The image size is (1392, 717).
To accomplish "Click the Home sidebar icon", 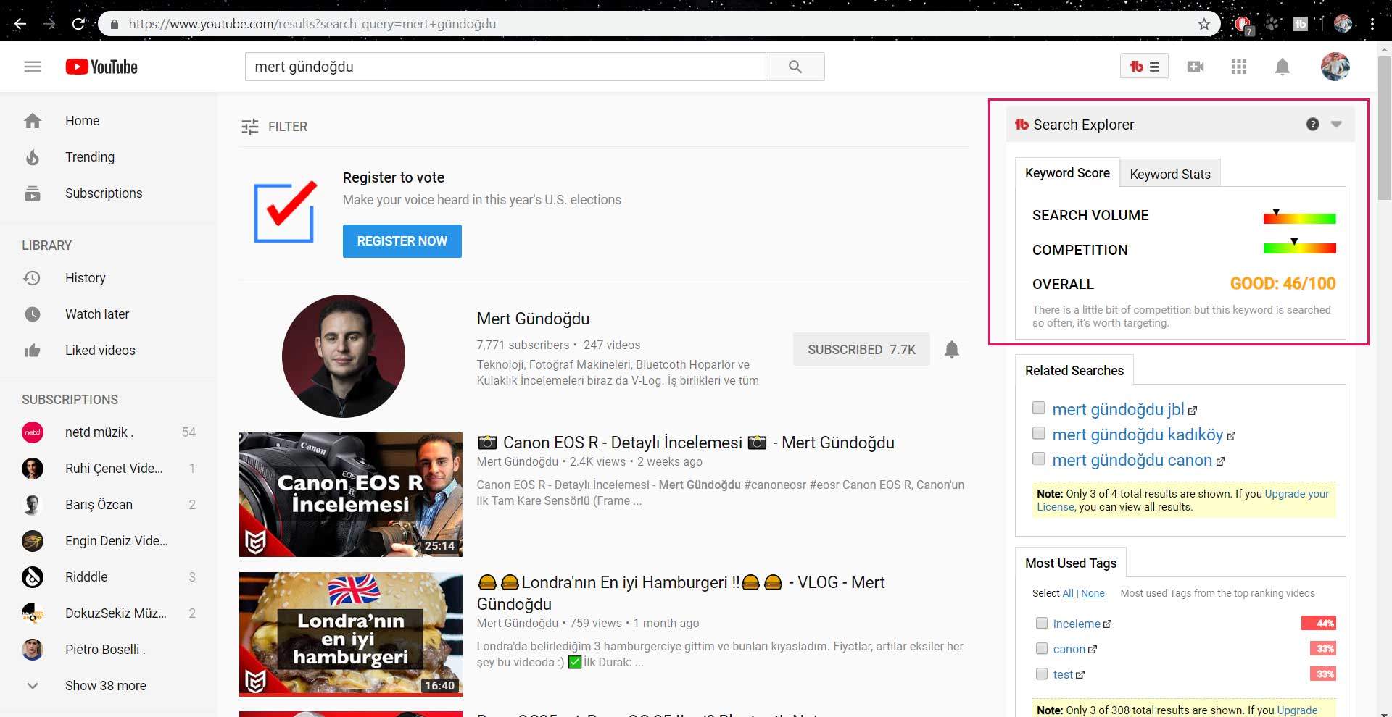I will pyautogui.click(x=33, y=121).
